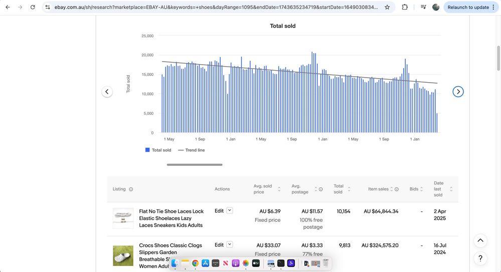This screenshot has height=272, width=501.
Task: Open App Store from the dock
Action: pyautogui.click(x=206, y=263)
